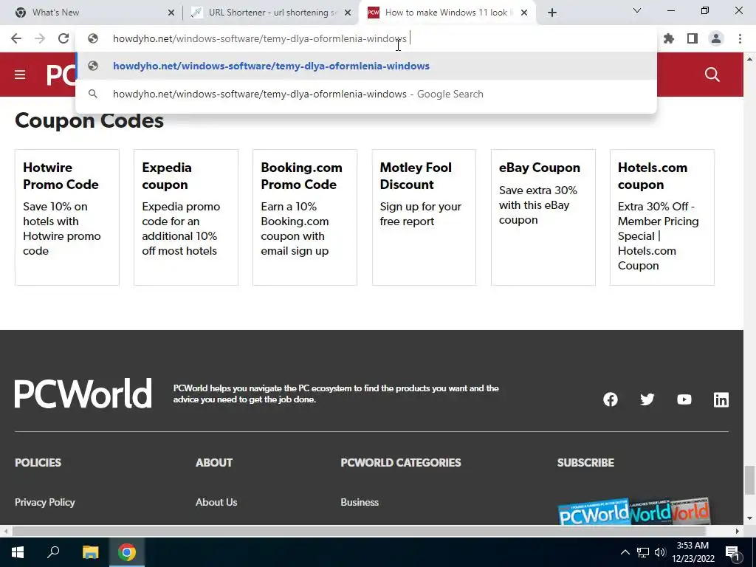The height and width of the screenshot is (567, 756).
Task: Open network status tray icon
Action: pyautogui.click(x=643, y=552)
